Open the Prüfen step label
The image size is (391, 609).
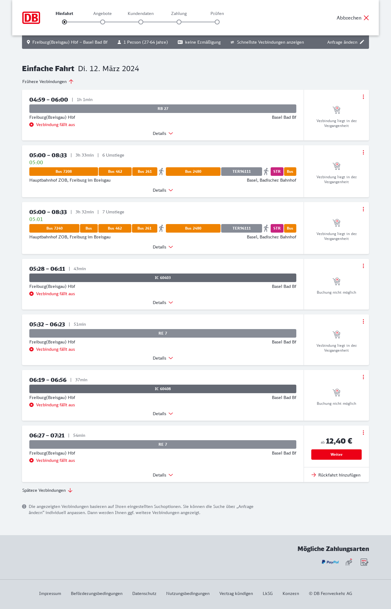click(x=217, y=13)
